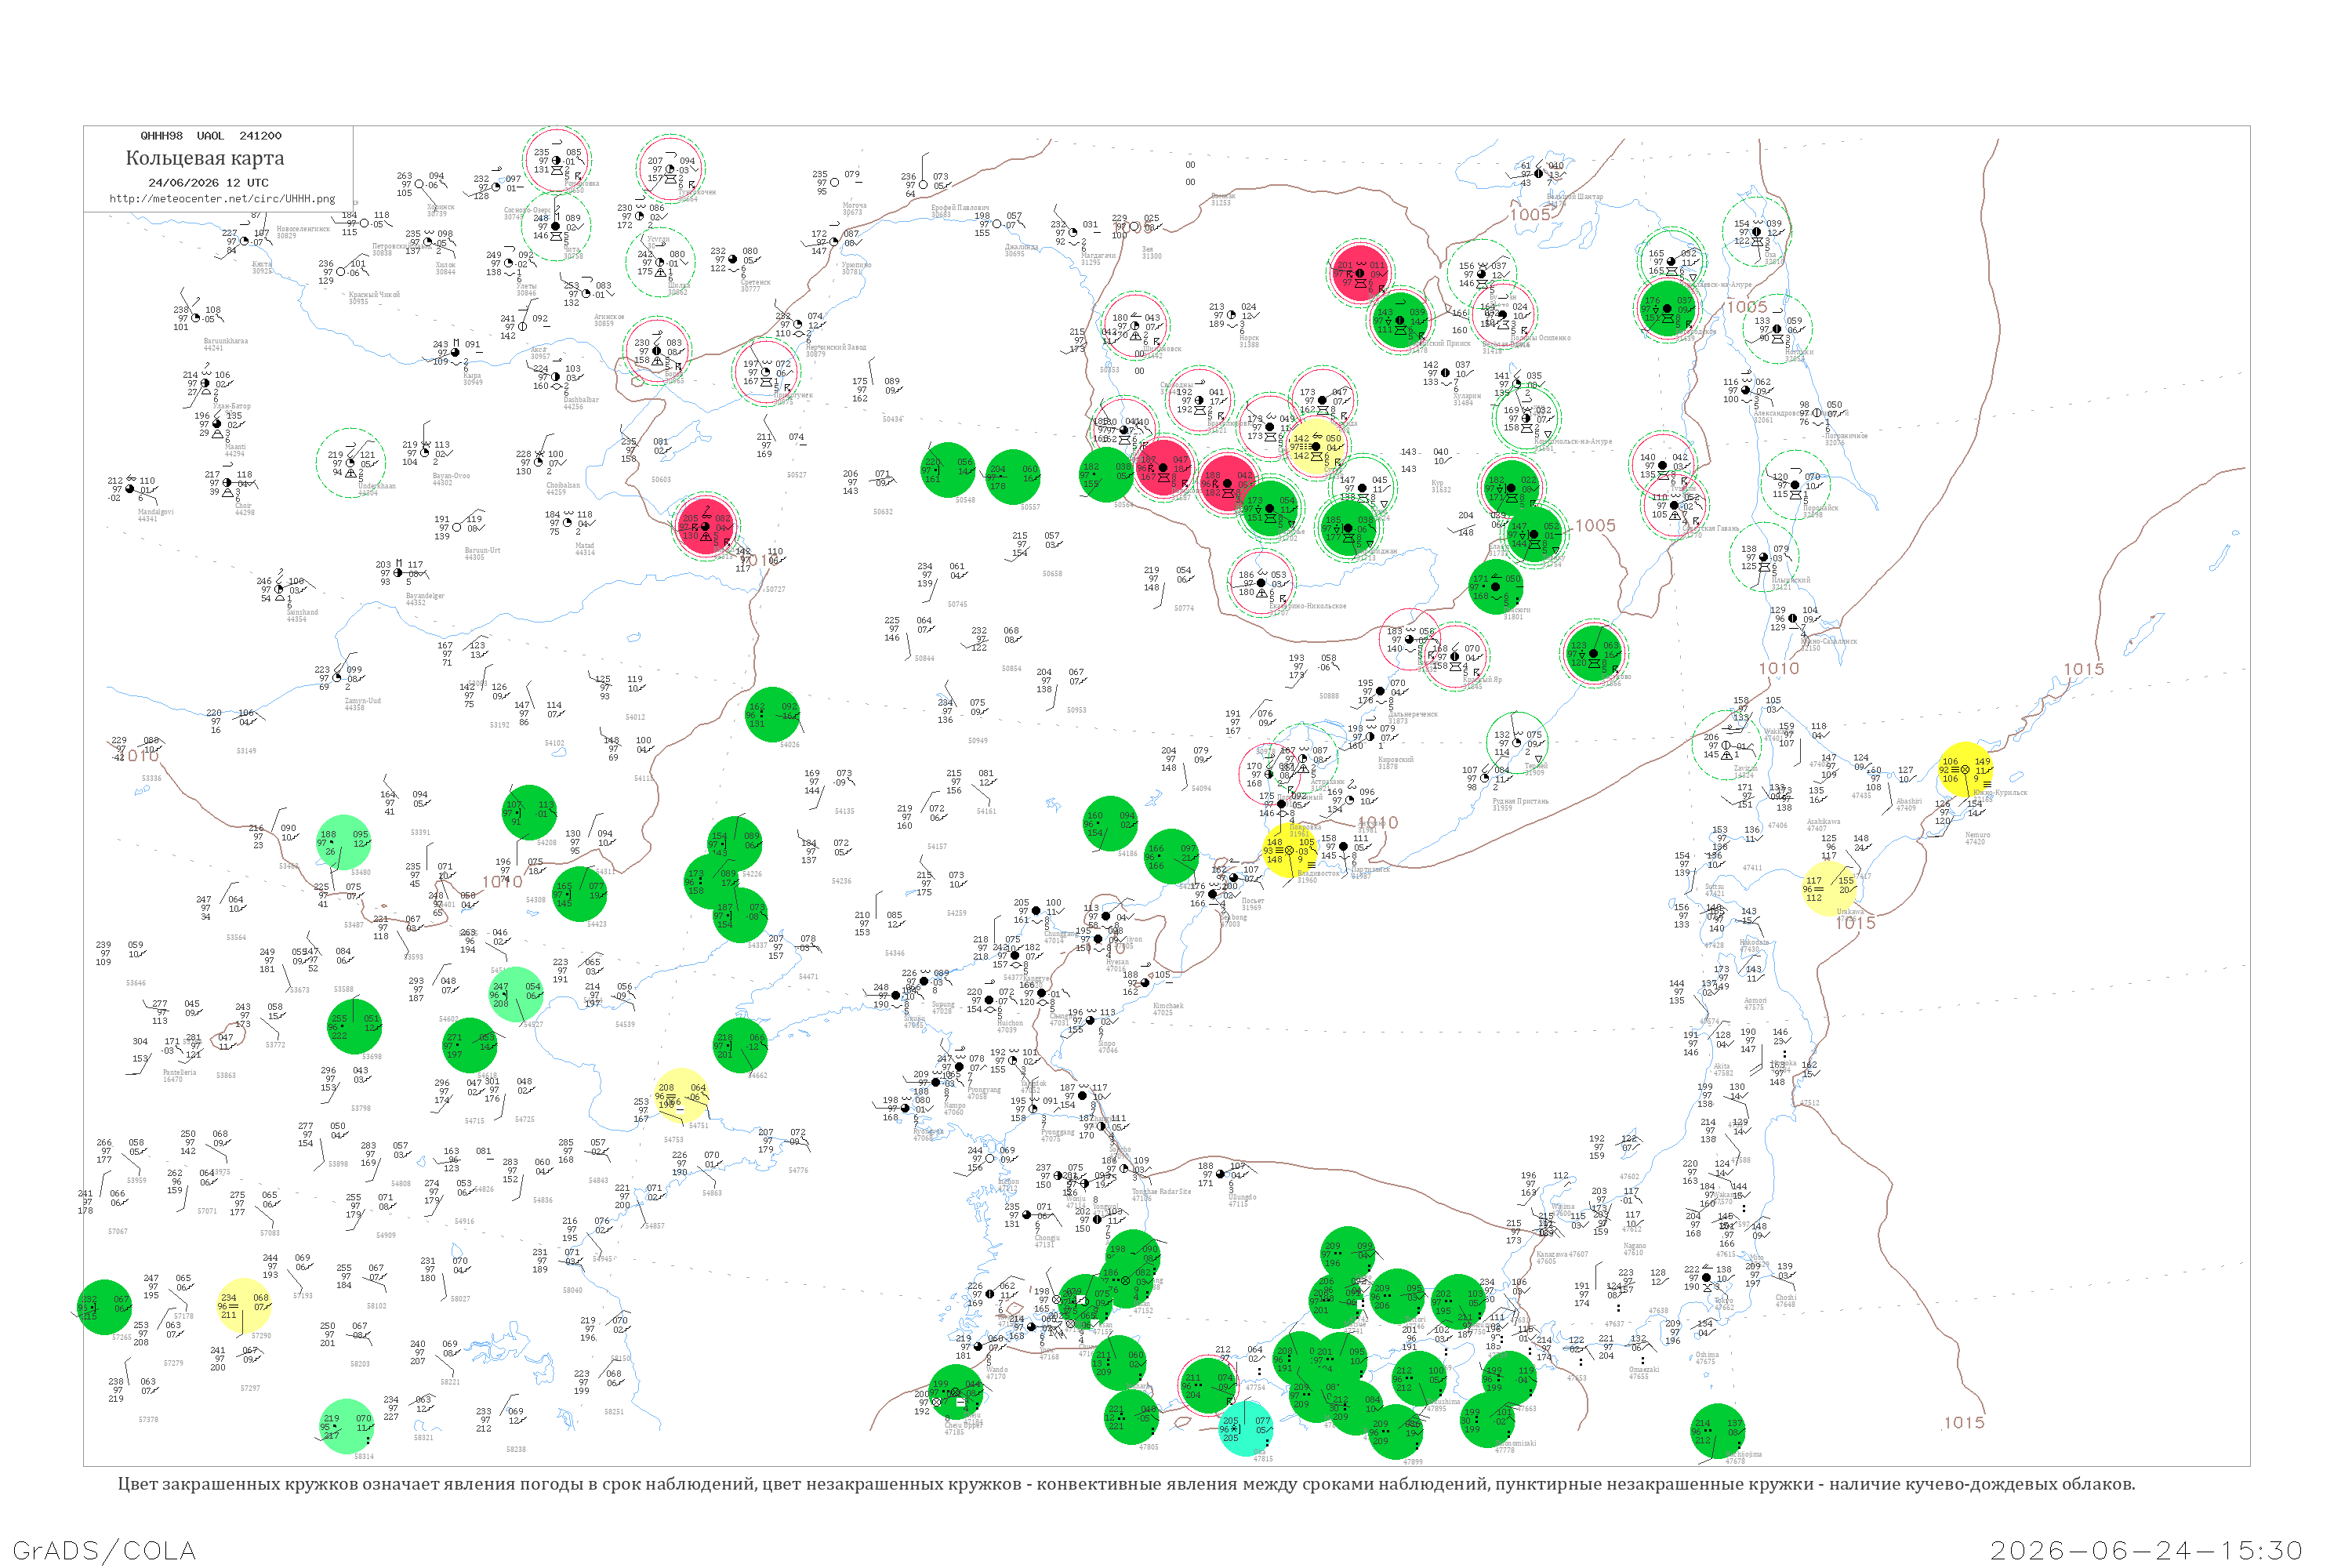Image resolution: width=2352 pixels, height=1568 pixels.
Task: Select the date "24/06/2026 12 UTC"
Action: (208, 182)
